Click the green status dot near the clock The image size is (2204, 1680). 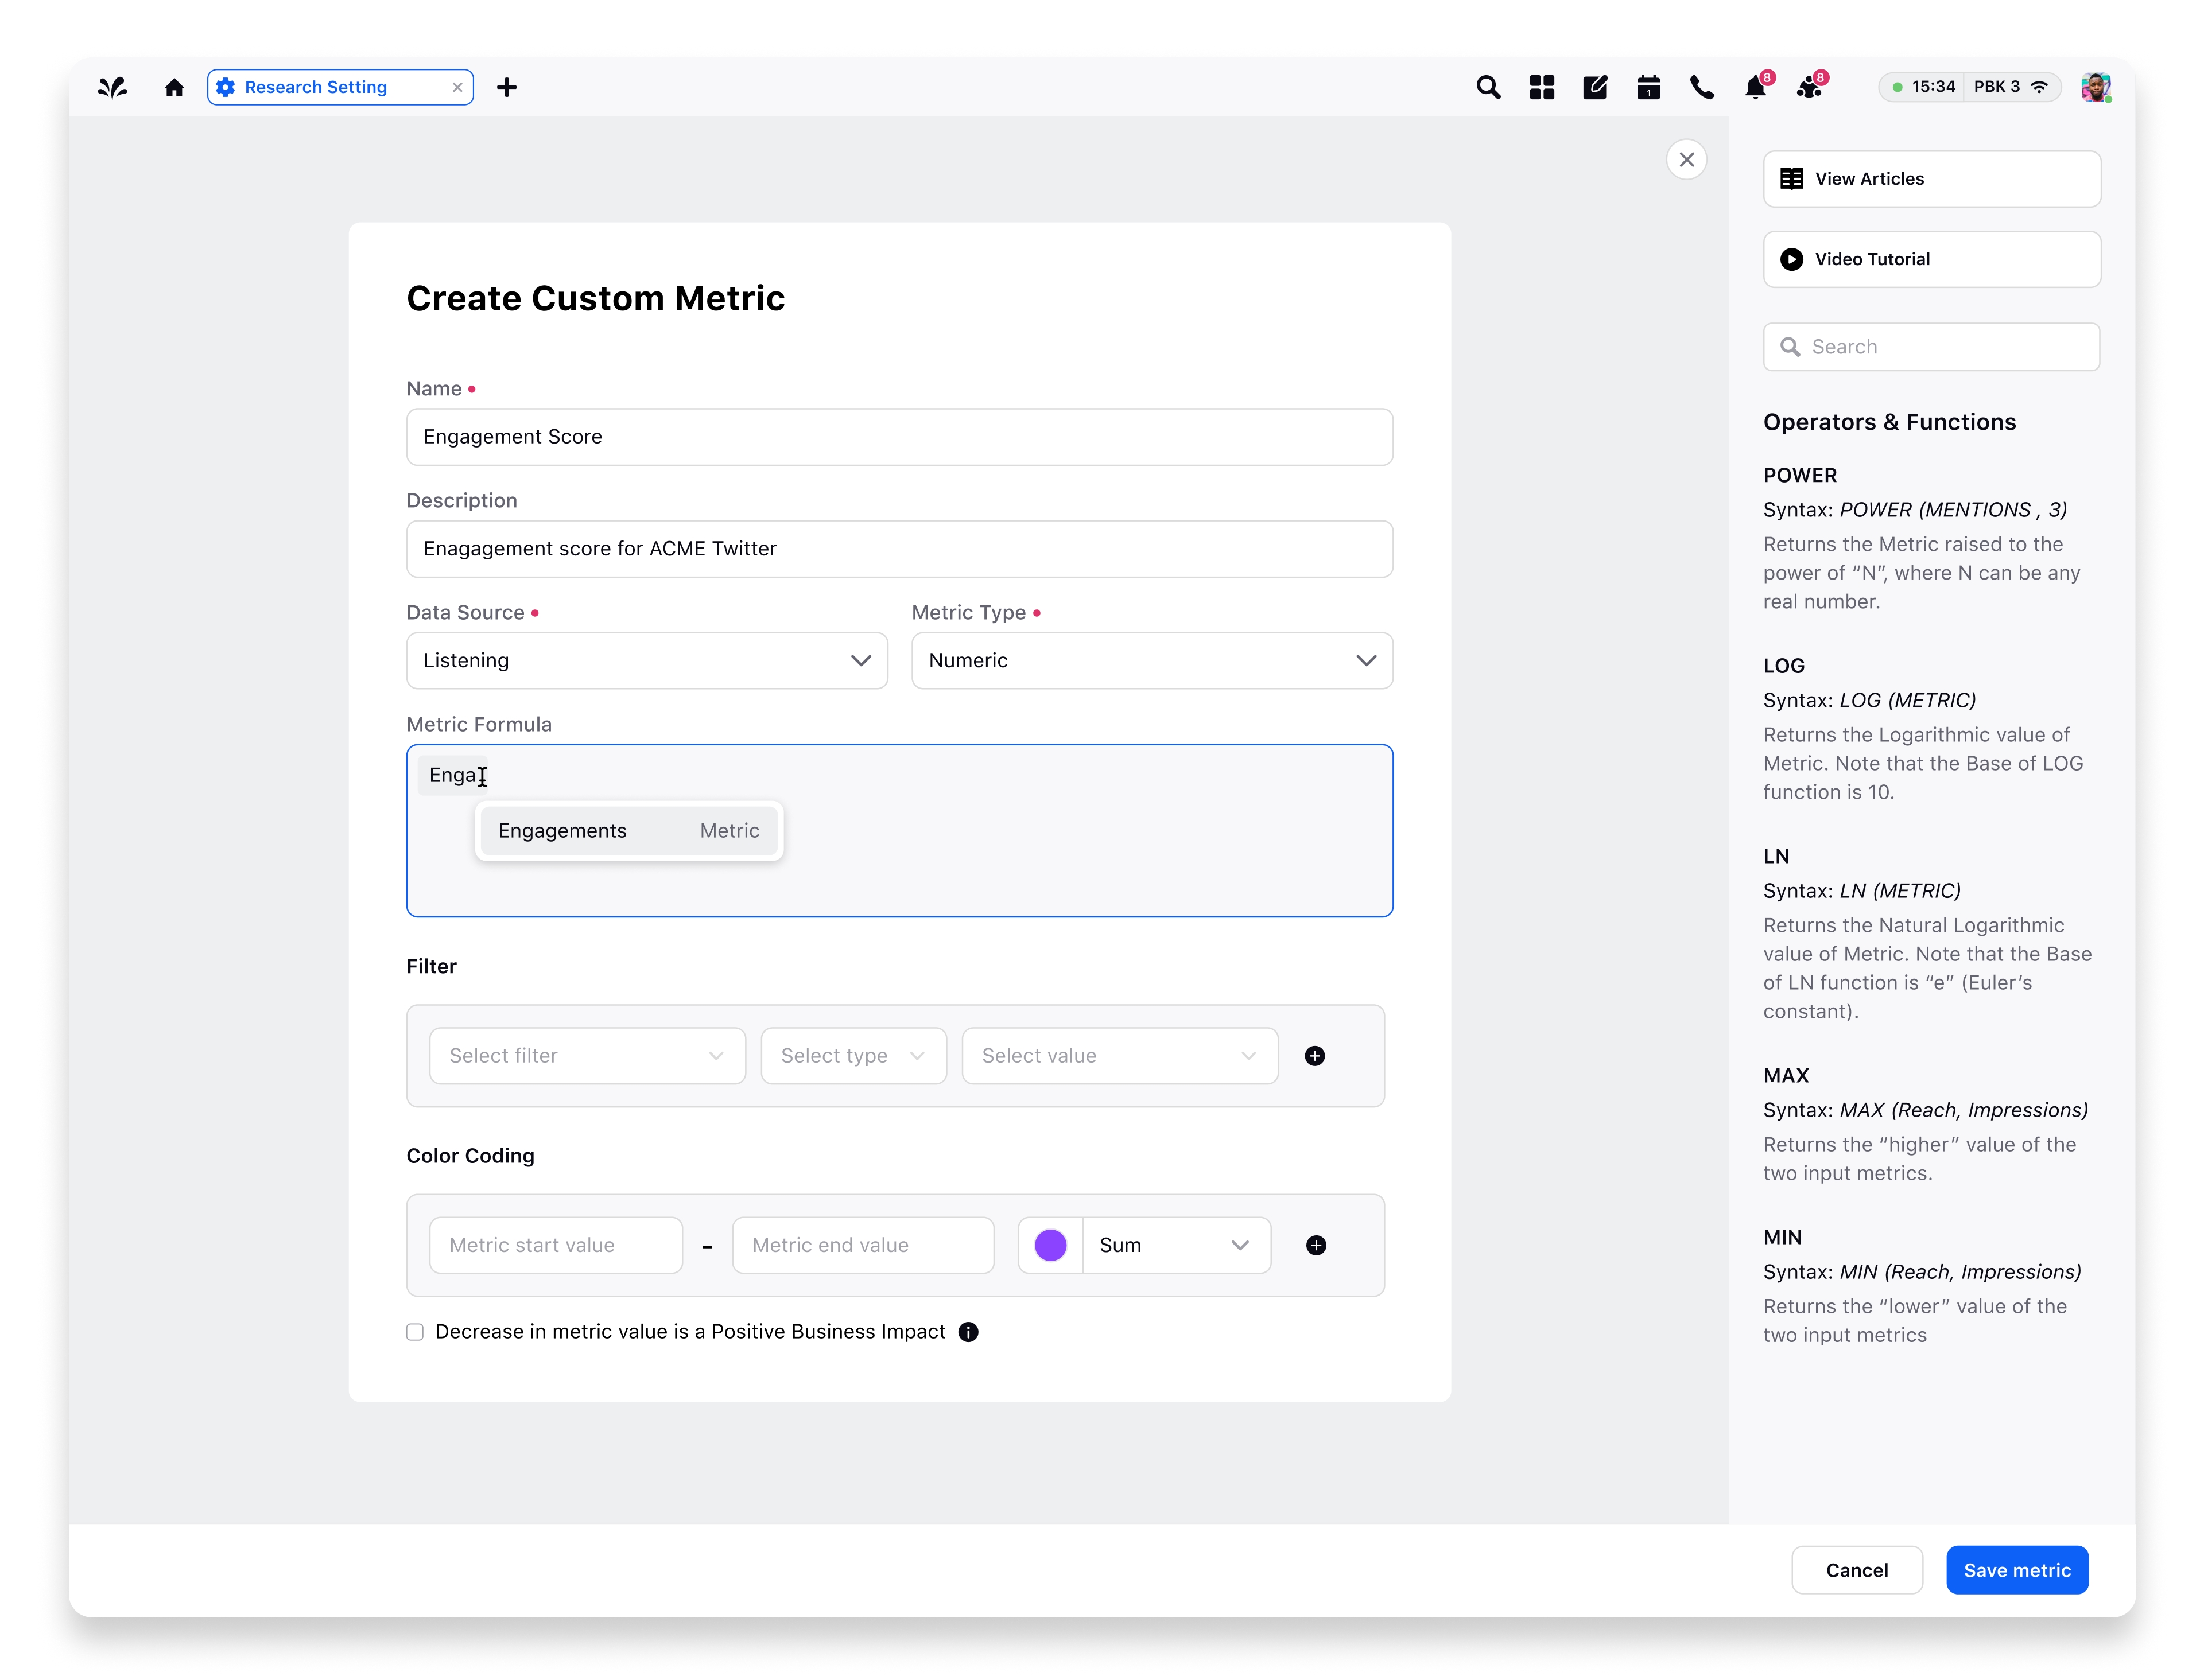point(1897,87)
